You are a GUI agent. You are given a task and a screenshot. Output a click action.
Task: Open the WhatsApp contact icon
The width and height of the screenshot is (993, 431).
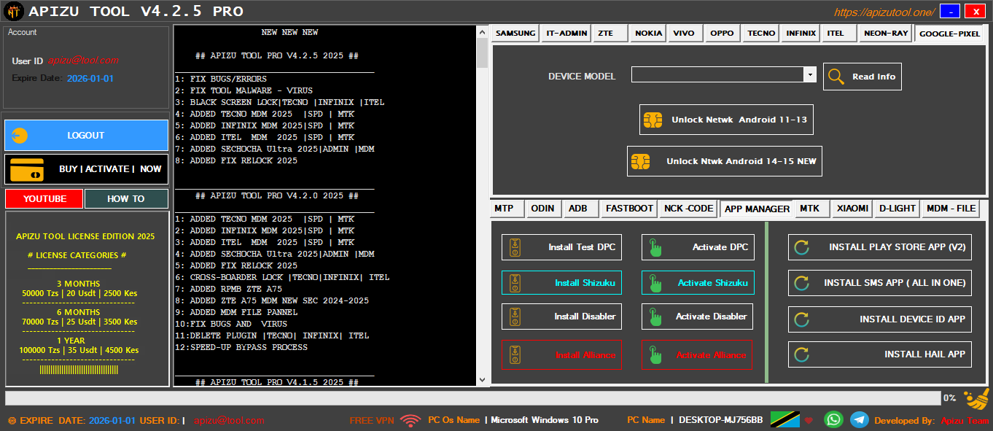tap(833, 420)
